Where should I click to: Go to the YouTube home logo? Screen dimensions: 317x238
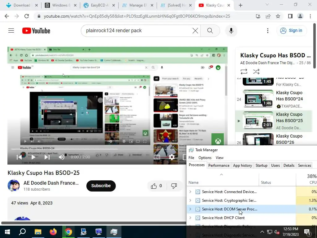coord(36,31)
